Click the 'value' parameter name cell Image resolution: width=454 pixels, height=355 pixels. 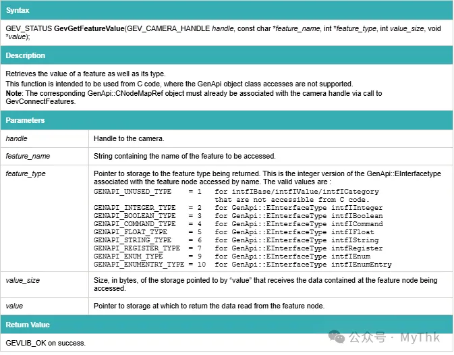point(45,306)
